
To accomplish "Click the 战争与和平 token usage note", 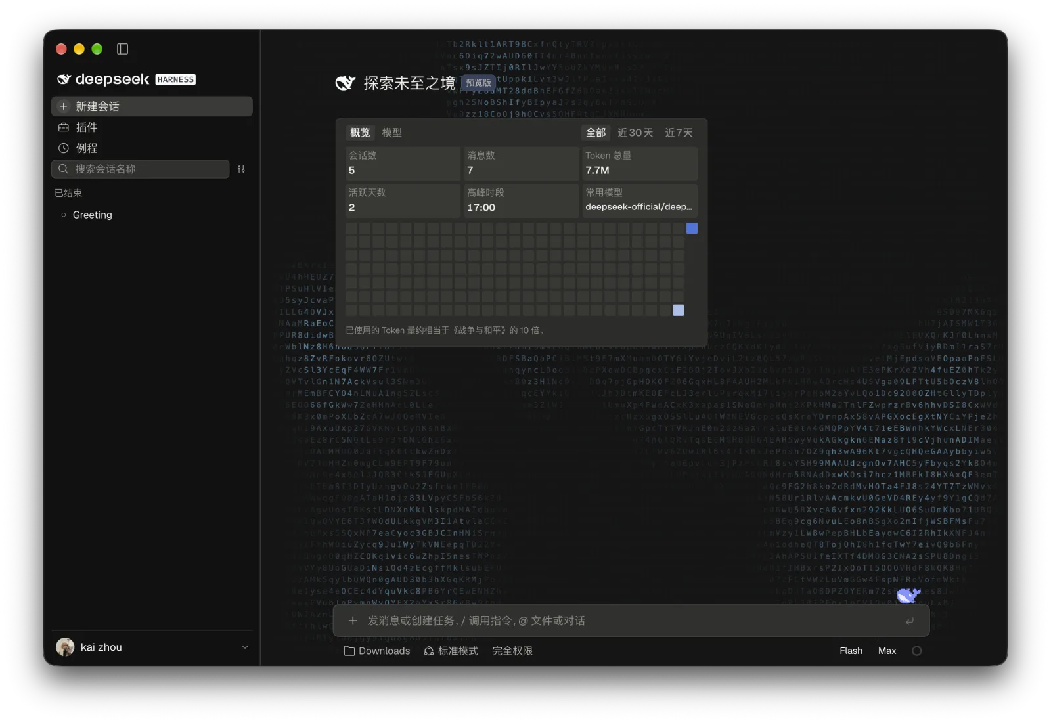I will pos(446,330).
